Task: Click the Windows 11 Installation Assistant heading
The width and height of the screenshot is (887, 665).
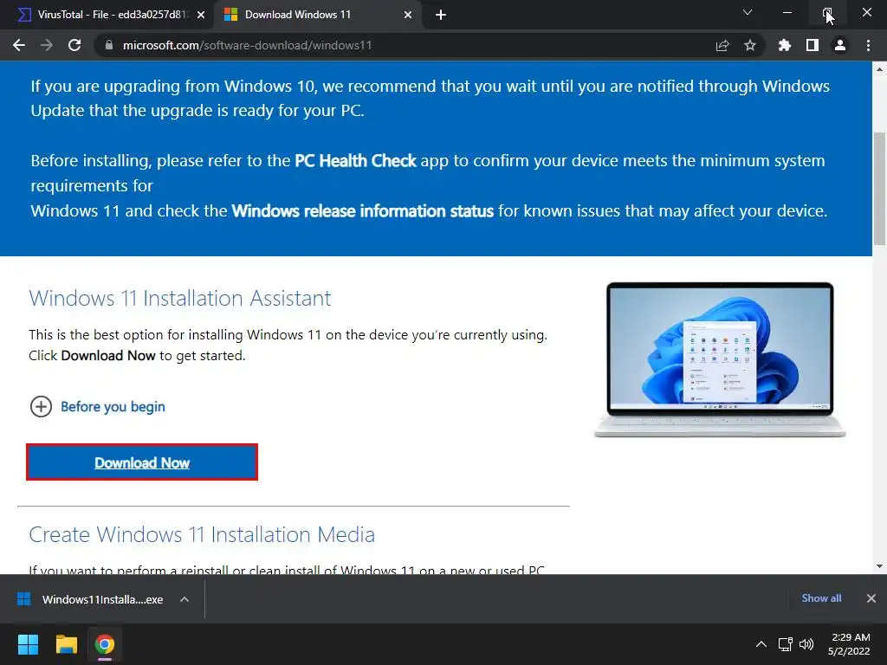Action: tap(180, 298)
